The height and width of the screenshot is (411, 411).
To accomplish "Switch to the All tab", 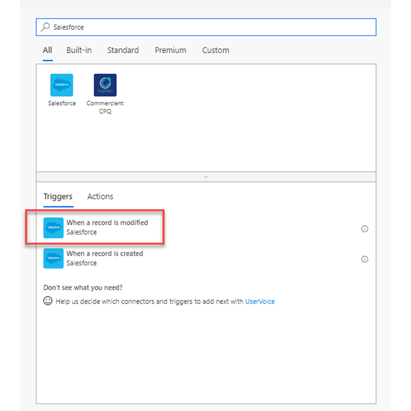I will click(47, 50).
